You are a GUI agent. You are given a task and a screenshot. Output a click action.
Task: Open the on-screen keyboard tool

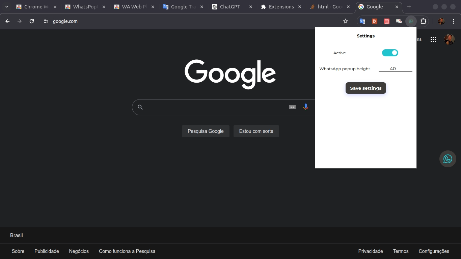click(292, 107)
